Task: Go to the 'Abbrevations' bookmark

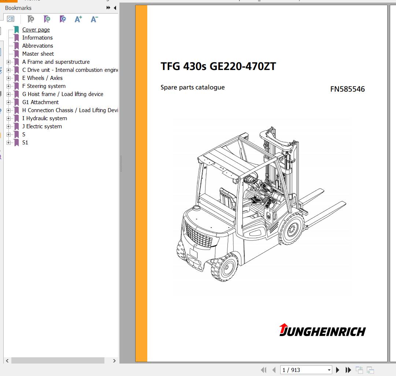Action: click(37, 46)
